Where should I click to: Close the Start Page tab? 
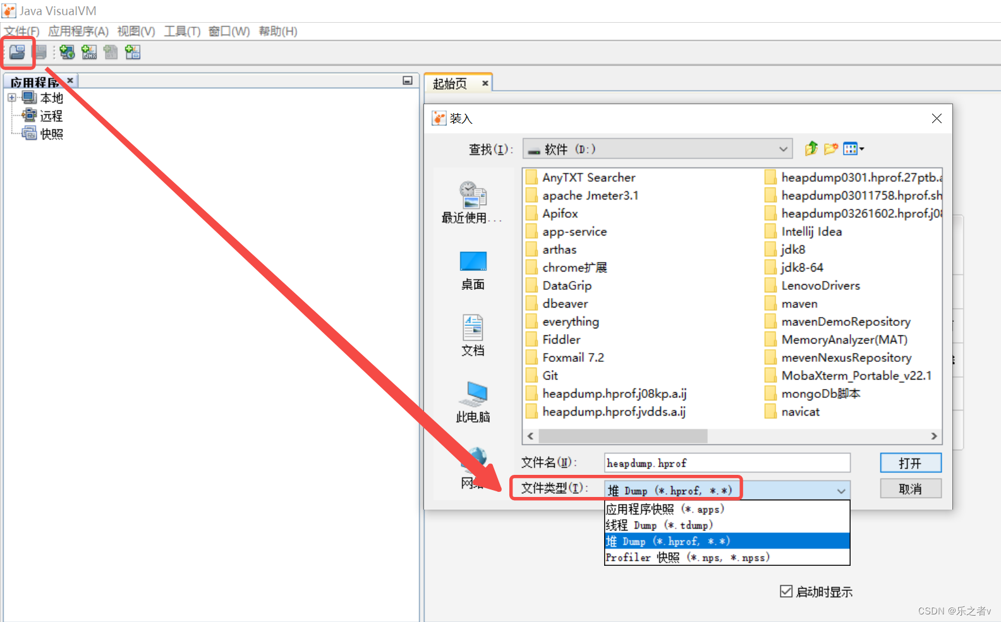coord(485,83)
